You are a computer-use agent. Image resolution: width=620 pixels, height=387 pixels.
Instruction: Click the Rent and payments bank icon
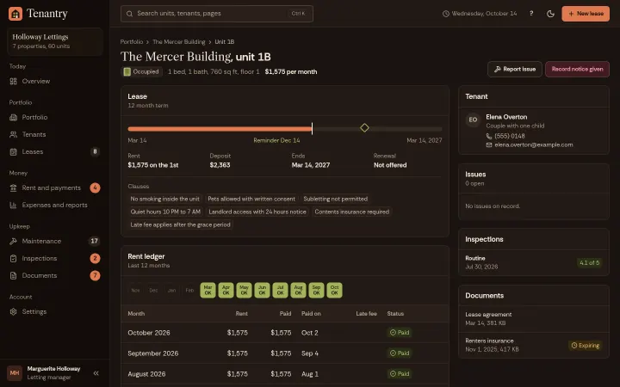(x=14, y=188)
